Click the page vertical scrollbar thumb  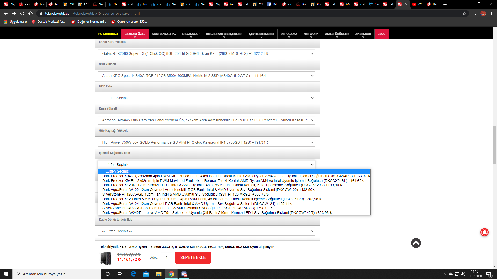pyautogui.click(x=495, y=145)
